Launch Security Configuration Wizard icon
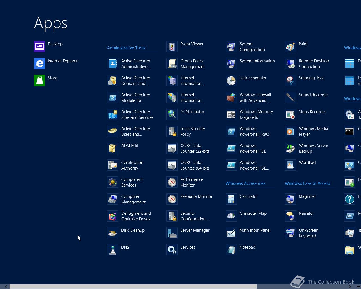Viewport: 361px width, 289px height. pyautogui.click(x=172, y=216)
